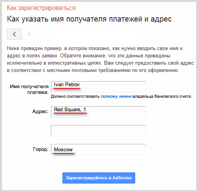Click the 'Имя получателя платежа:' label

pyautogui.click(x=29, y=89)
